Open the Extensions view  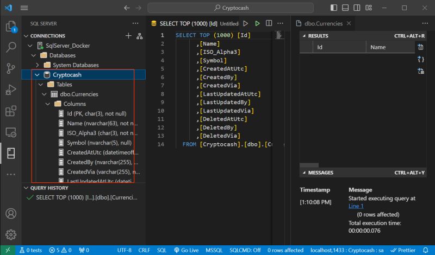[x=11, y=111]
